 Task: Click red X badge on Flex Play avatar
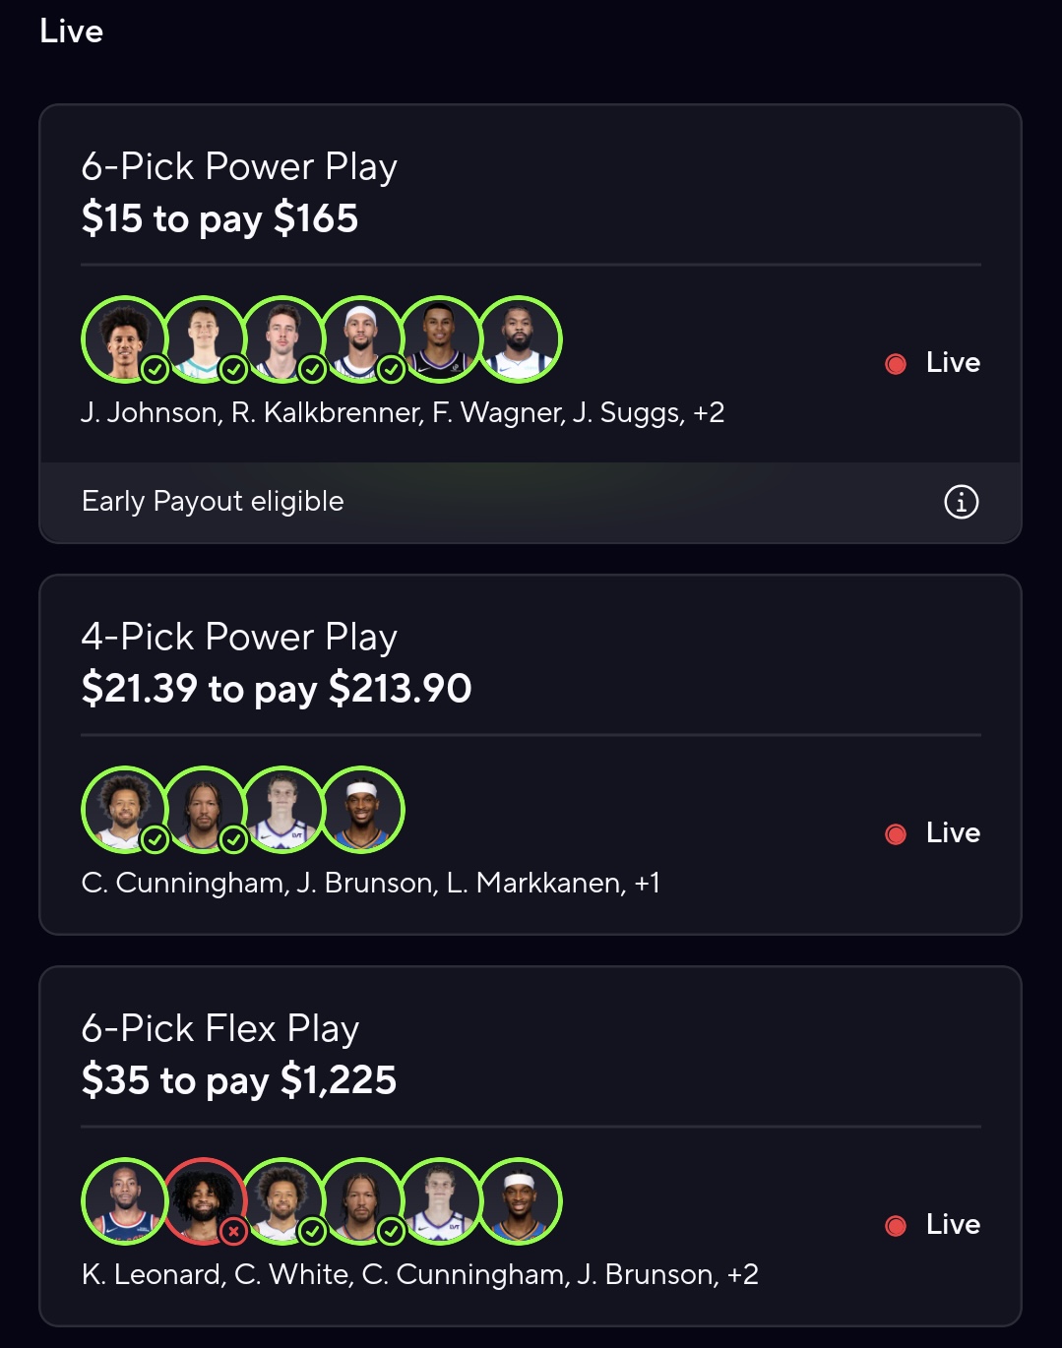pos(233,1231)
